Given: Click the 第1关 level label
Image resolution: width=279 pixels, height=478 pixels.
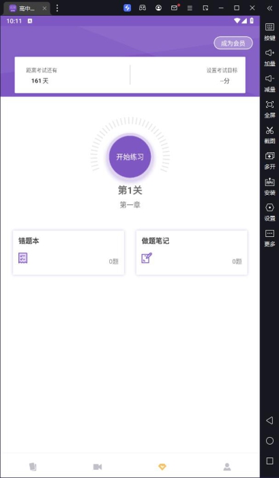Looking at the screenshot, I should click(x=130, y=191).
